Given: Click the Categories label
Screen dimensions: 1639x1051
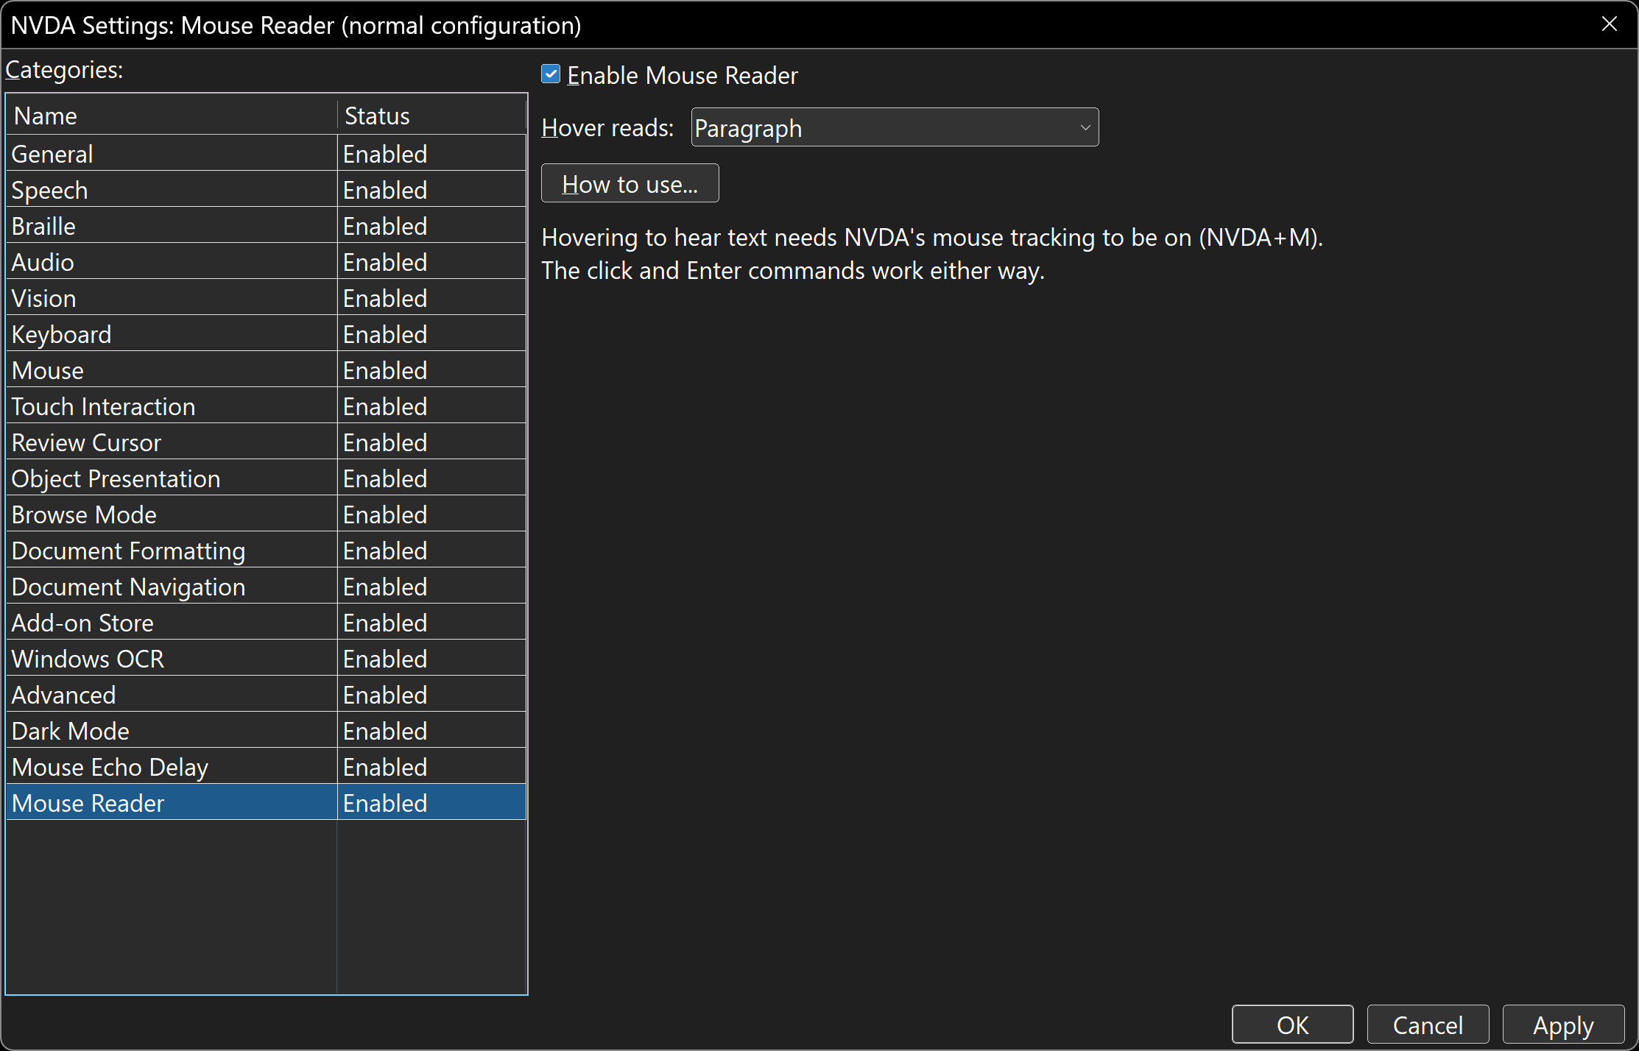Looking at the screenshot, I should [x=64, y=69].
